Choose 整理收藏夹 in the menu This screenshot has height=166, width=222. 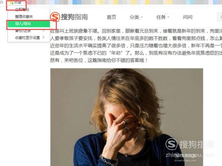pos(24,17)
